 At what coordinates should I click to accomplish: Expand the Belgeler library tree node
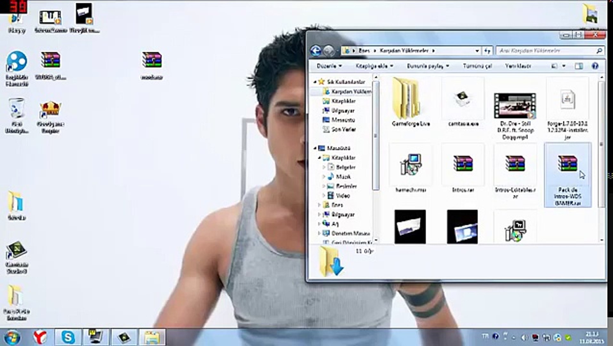click(324, 167)
